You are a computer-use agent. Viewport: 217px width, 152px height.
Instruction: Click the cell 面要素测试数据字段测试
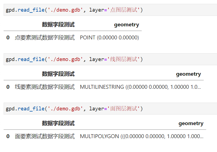45,136
